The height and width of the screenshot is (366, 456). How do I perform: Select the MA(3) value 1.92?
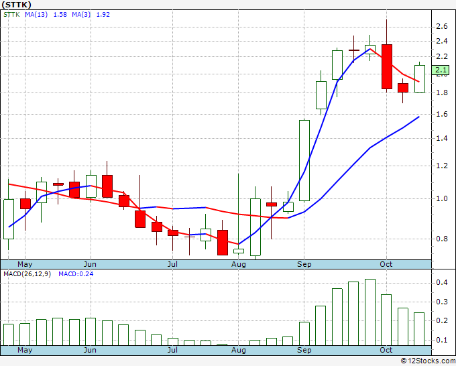103,15
